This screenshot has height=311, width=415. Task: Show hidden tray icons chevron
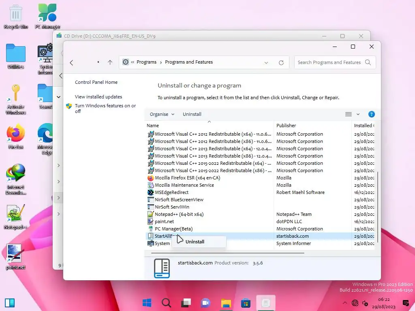click(344, 303)
